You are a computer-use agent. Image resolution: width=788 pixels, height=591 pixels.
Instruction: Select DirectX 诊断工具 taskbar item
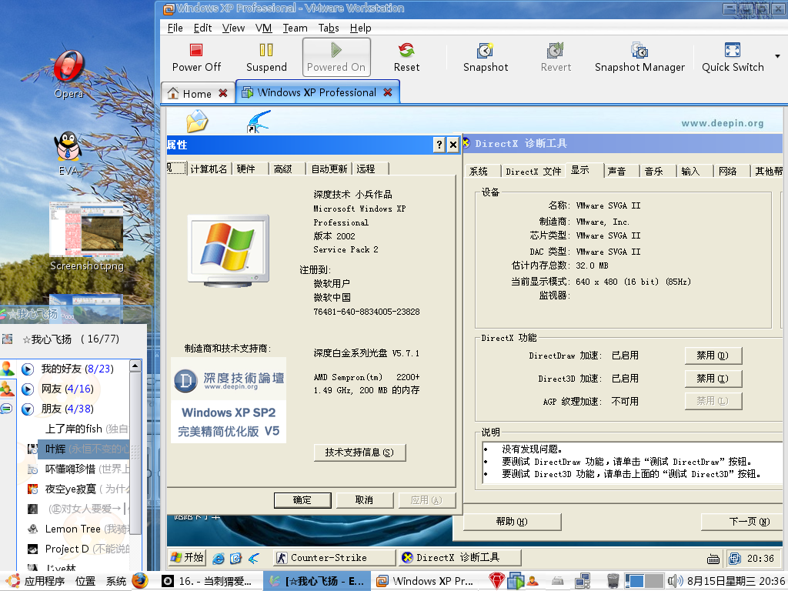(460, 558)
